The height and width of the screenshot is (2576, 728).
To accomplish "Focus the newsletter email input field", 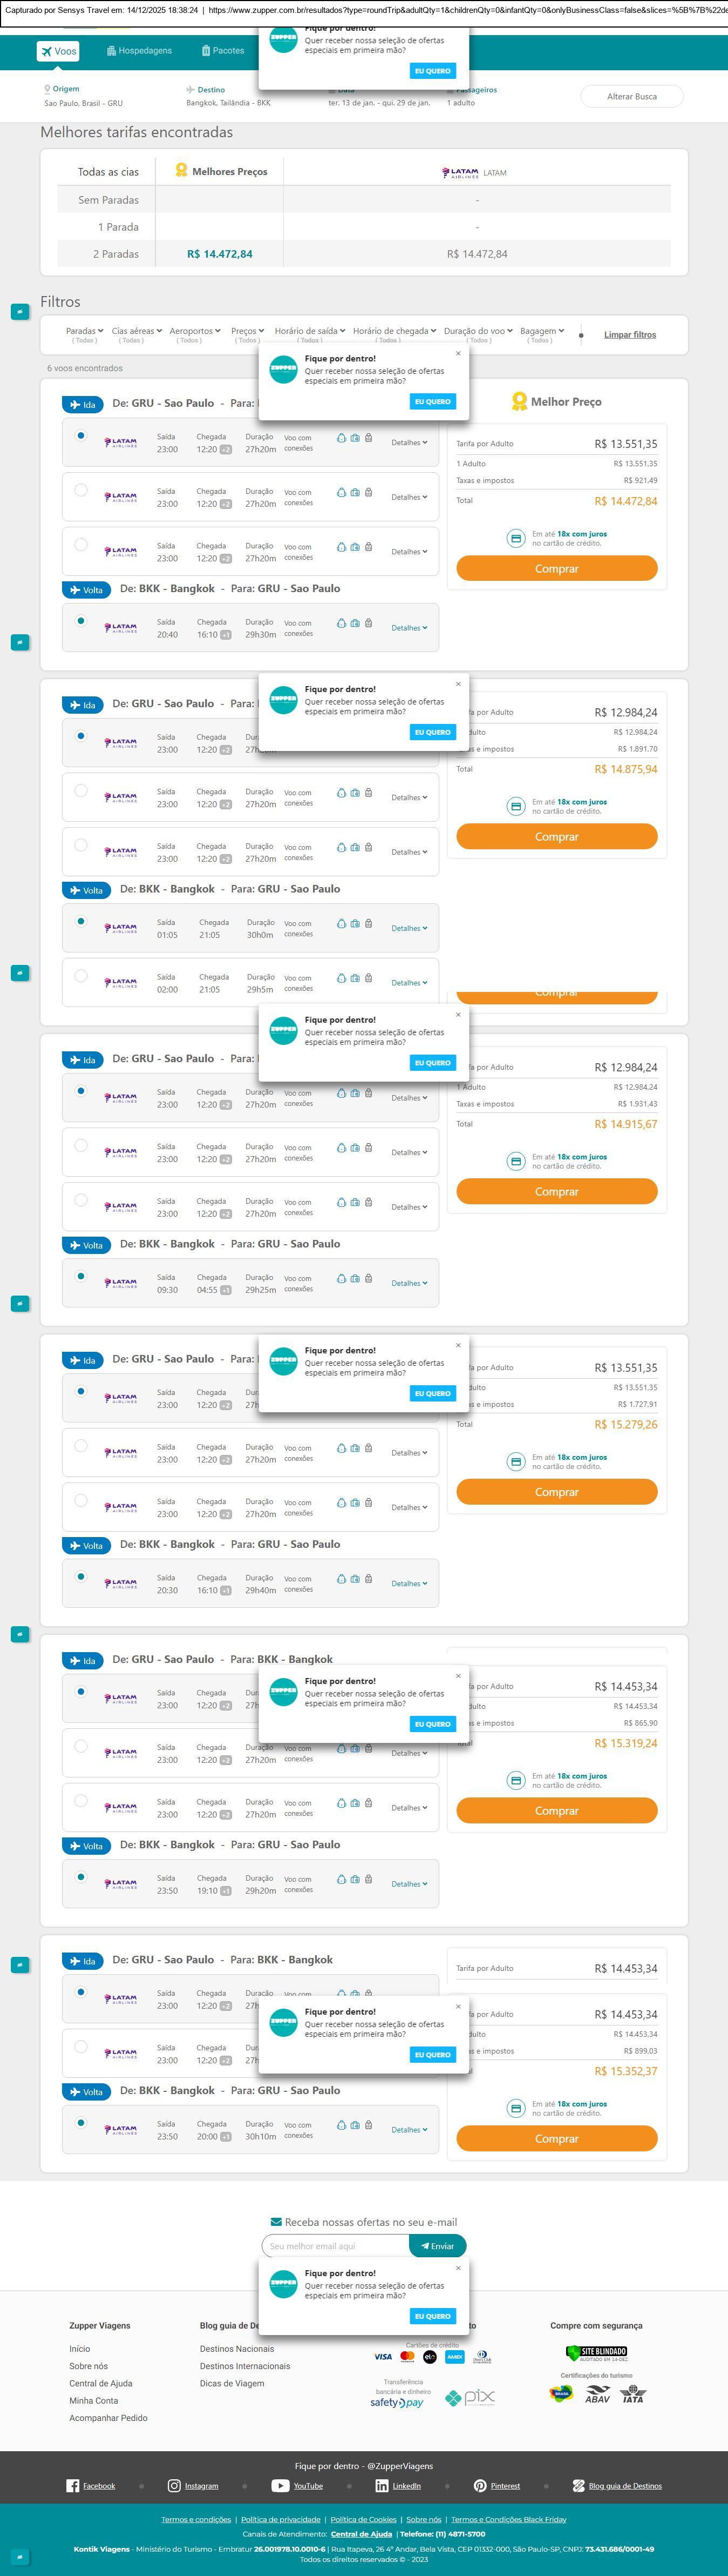I will pyautogui.click(x=336, y=2245).
